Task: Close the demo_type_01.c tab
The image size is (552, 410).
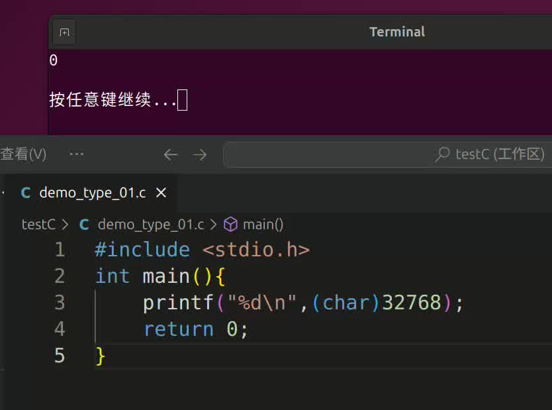Action: click(161, 193)
